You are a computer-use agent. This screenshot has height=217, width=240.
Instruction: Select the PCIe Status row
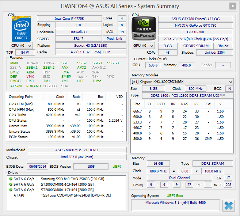pos(66,137)
